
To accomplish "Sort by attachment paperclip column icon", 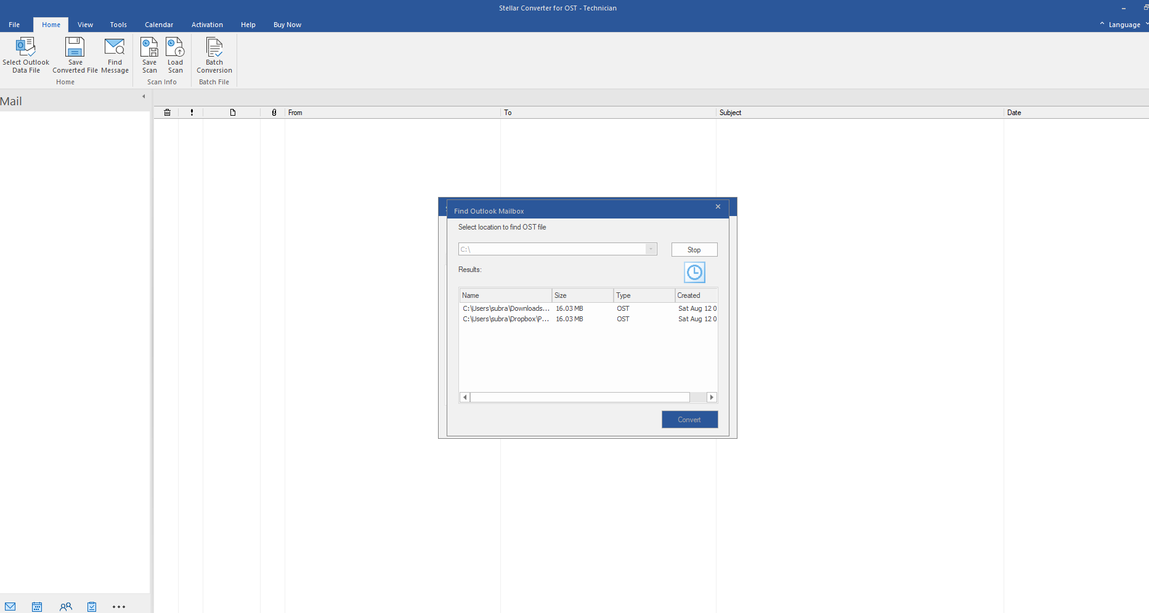I will tap(274, 113).
